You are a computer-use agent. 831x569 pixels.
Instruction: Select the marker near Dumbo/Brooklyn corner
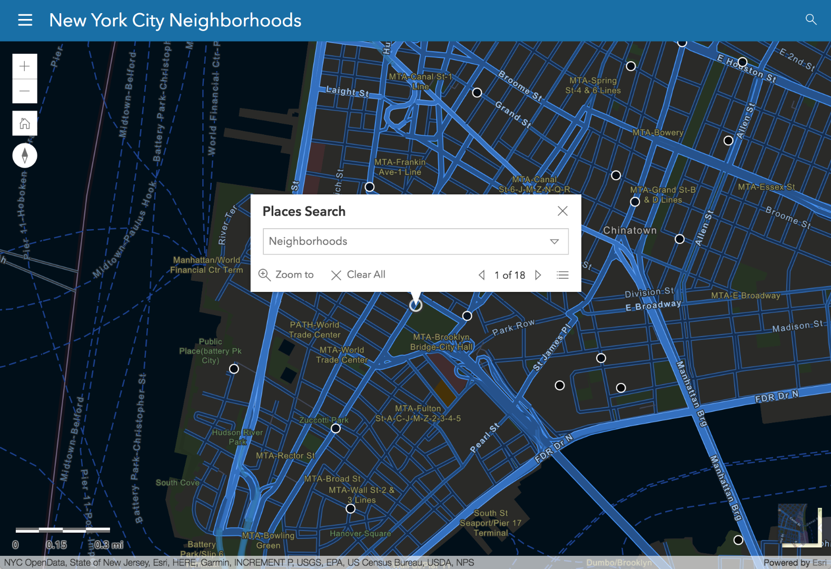738,540
